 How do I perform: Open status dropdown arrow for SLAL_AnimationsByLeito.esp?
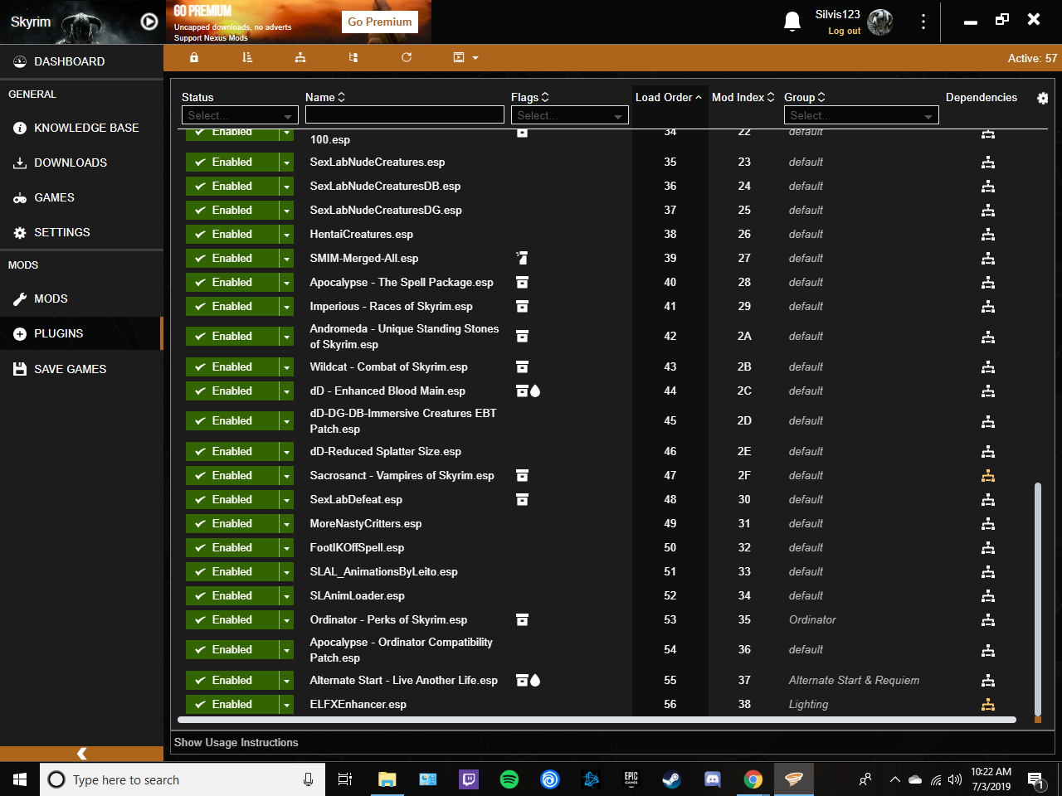pos(286,572)
